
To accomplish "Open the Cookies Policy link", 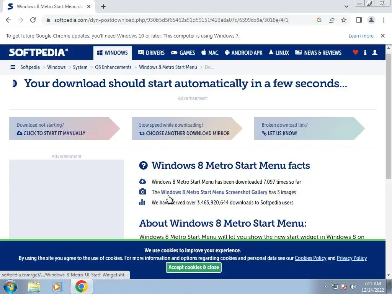I will tap(310, 258).
